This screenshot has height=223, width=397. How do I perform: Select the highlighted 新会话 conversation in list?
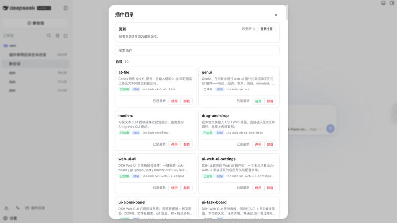tap(35, 64)
